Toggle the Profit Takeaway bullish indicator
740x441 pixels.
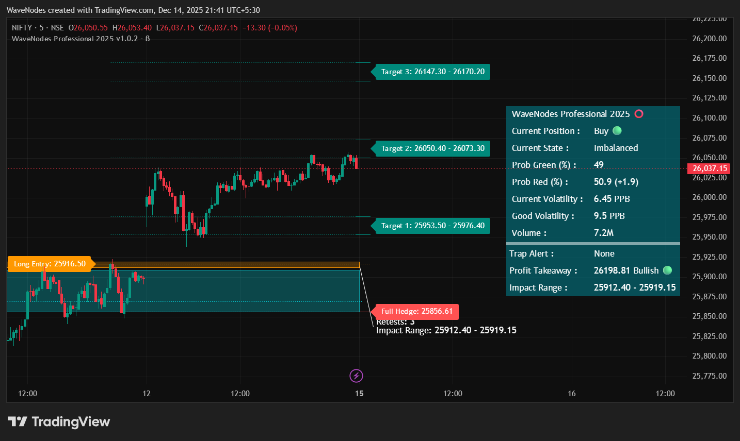point(667,270)
